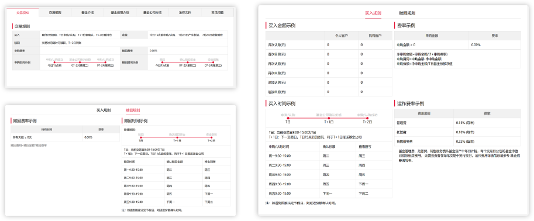The width and height of the screenshot is (534, 221).
Task: Click the 申购/认购成功 07-24 timeline dot
Action: [105, 63]
